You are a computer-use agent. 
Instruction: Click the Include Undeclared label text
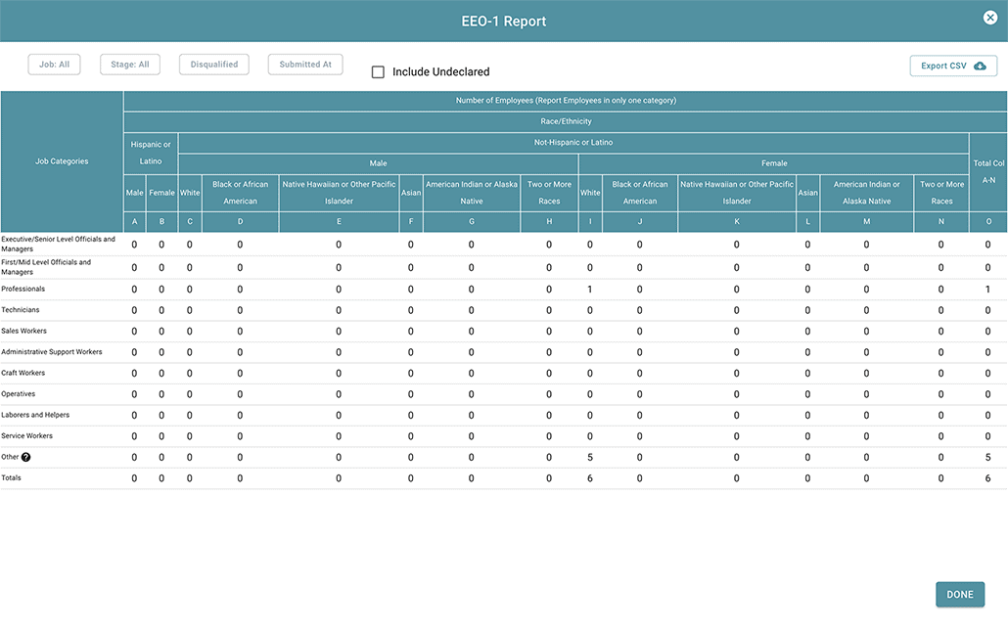440,71
